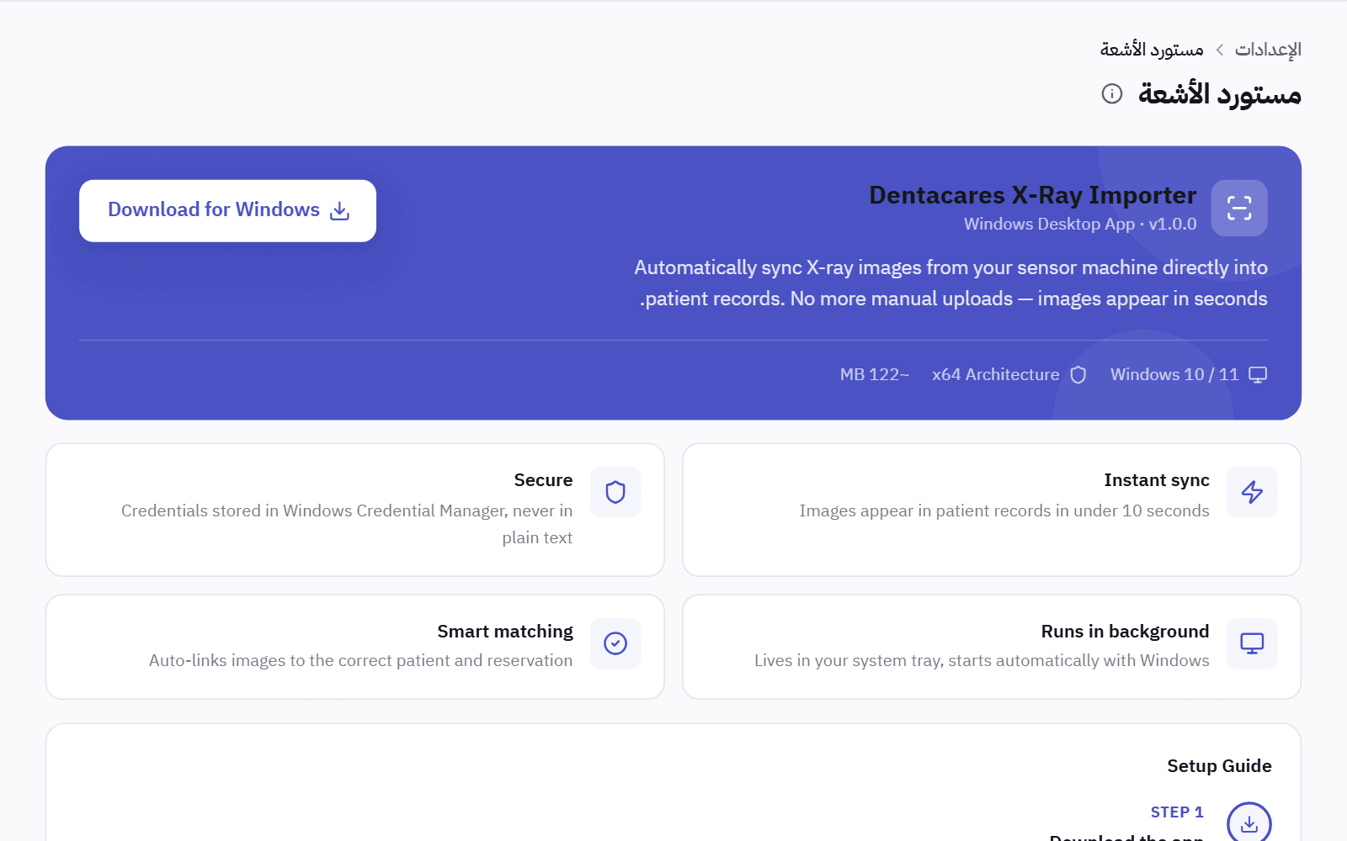1347x841 pixels.
Task: Click the Dentacares X-Ray Importer heading
Action: 1033,195
